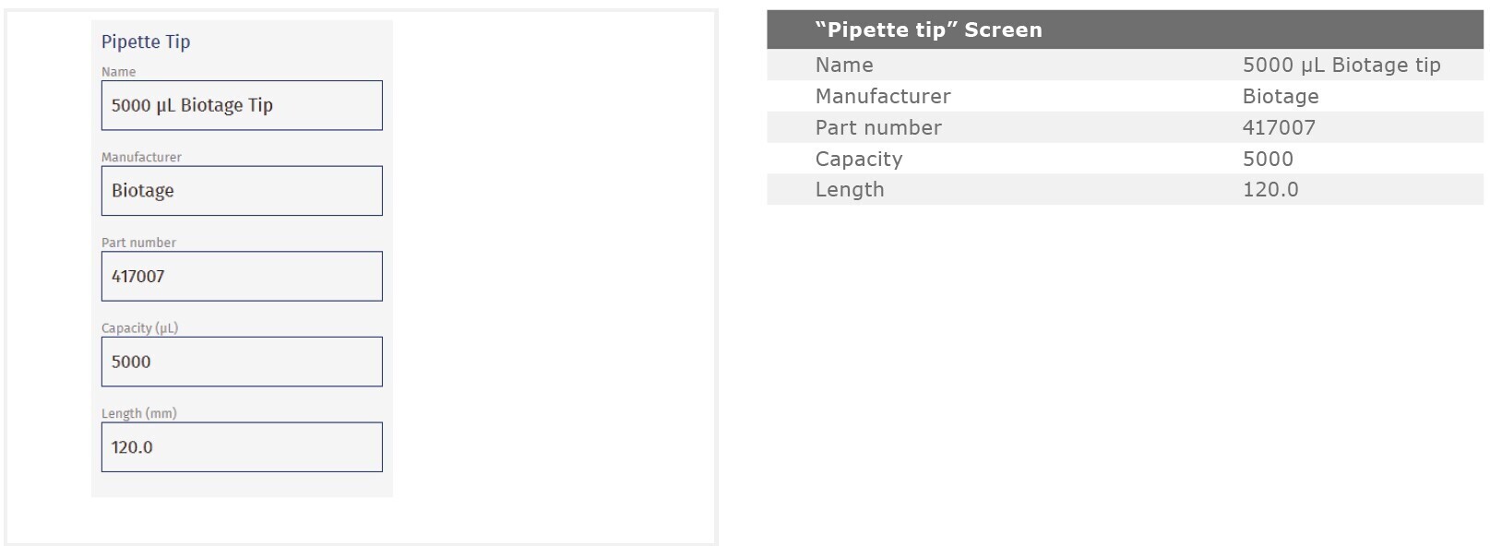This screenshot has width=1490, height=546.
Task: Select the Capacity row label in table
Action: point(858,159)
